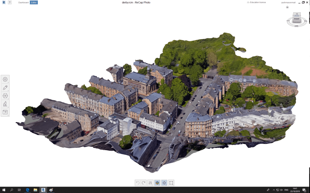
Task: Toggle the bounding box selection tool
Action: [x=171, y=183]
